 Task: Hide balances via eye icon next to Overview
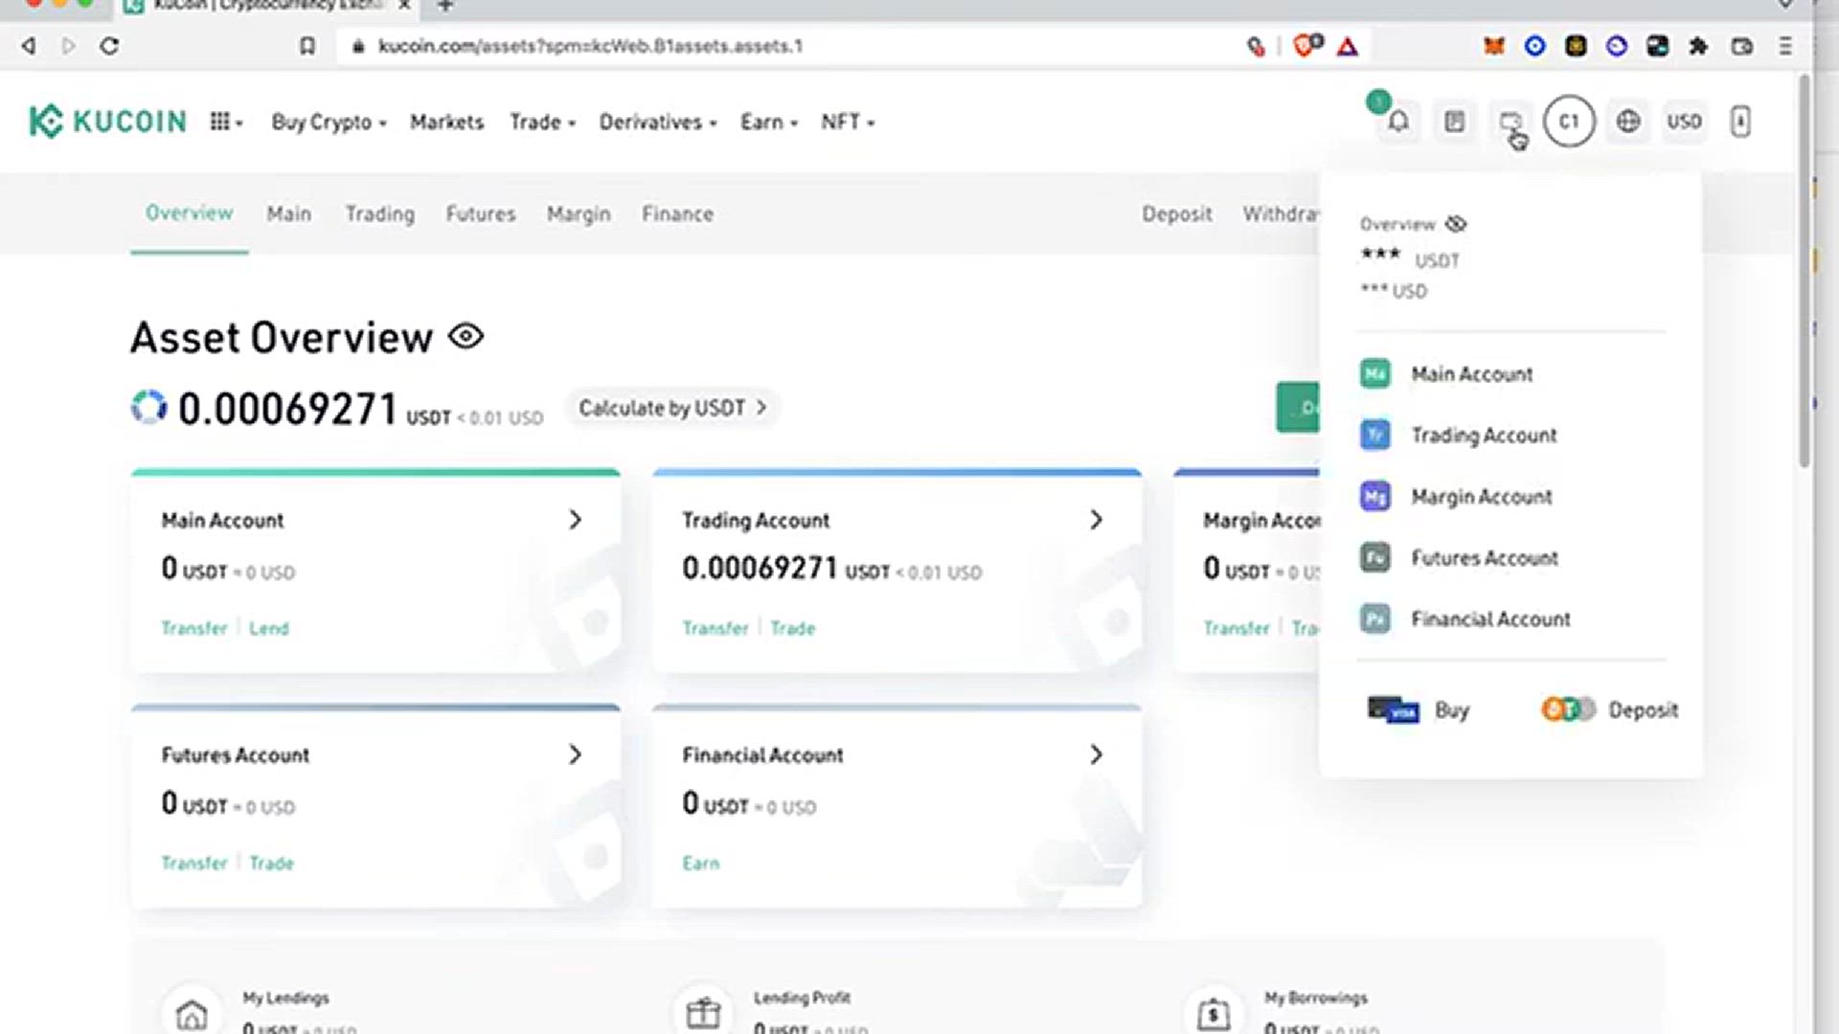point(1457,224)
